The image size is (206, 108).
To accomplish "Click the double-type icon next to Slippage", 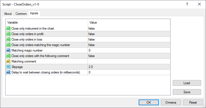I will pyautogui.click(x=8, y=67).
